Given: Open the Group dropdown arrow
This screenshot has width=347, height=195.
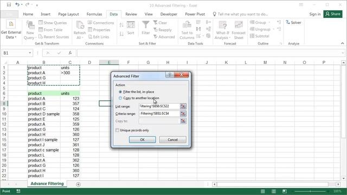Looking at the screenshot, I should (269, 22).
